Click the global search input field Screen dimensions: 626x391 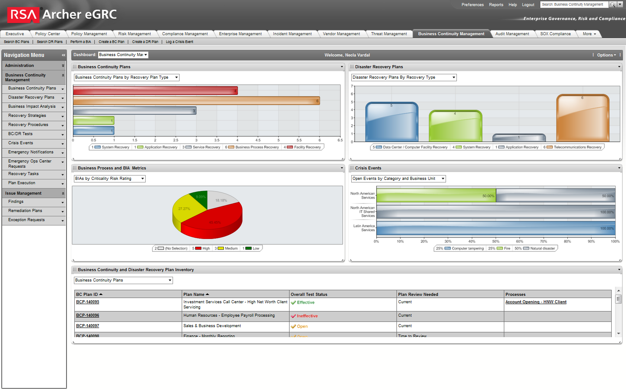pos(574,4)
